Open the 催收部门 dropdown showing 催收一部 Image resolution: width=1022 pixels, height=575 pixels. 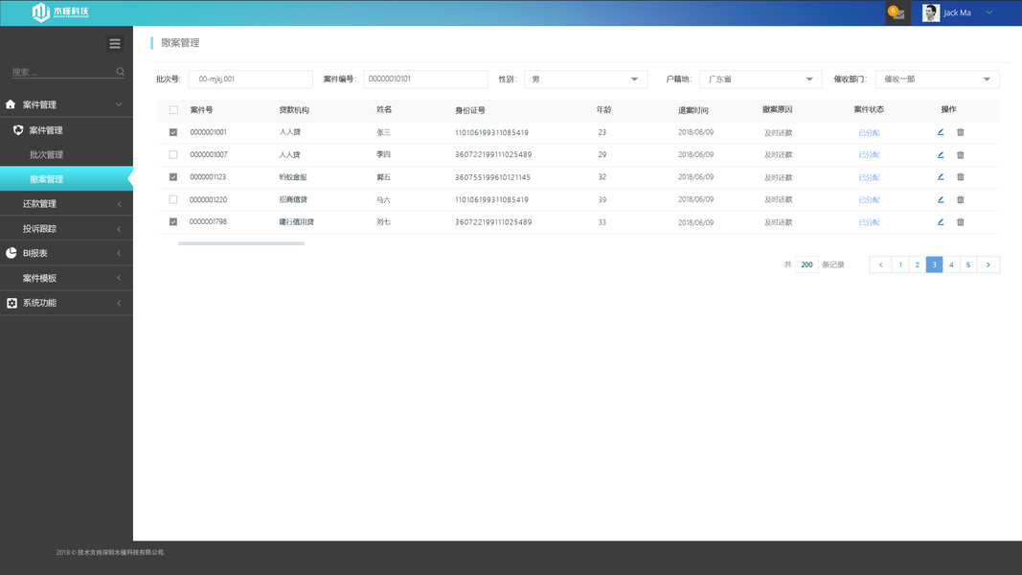click(937, 80)
